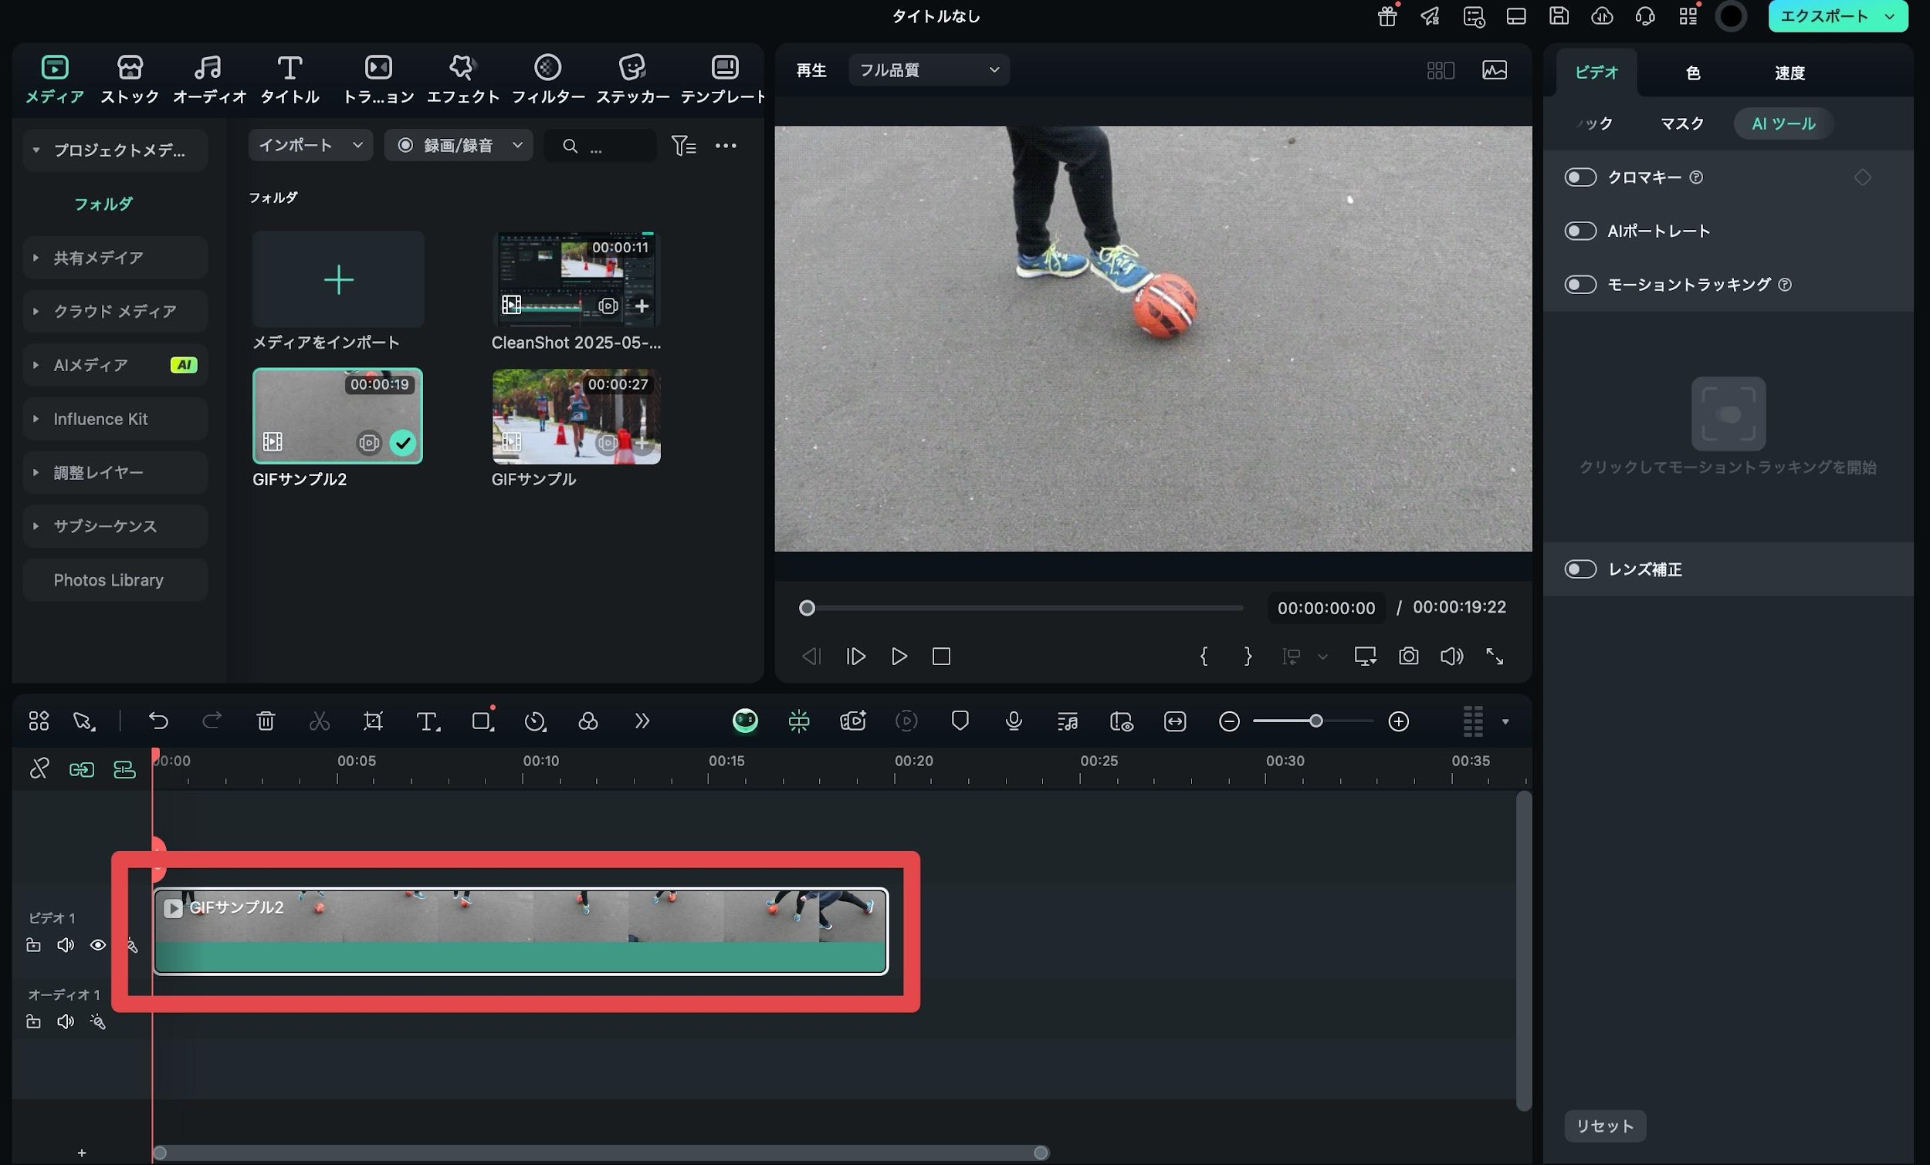
Task: Expand the クラウド メディア section
Action: tap(36, 312)
